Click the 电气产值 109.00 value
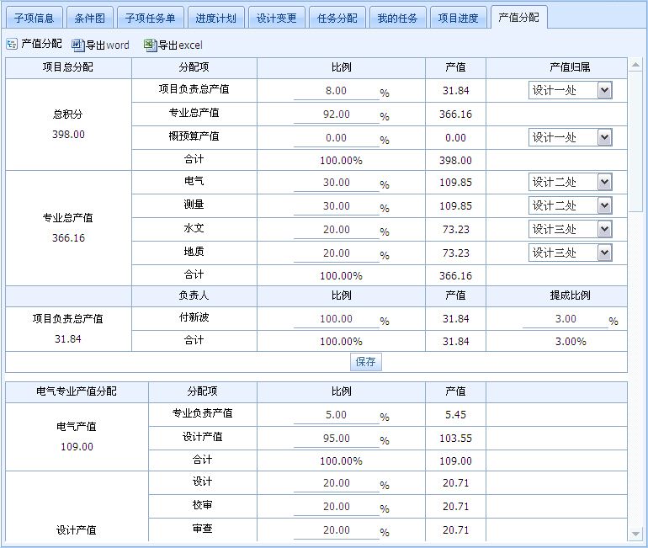 [77, 447]
